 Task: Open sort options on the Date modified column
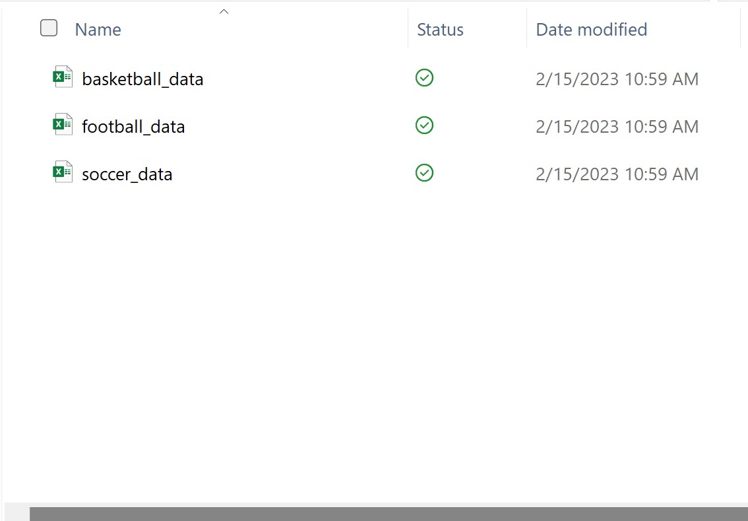tap(591, 29)
